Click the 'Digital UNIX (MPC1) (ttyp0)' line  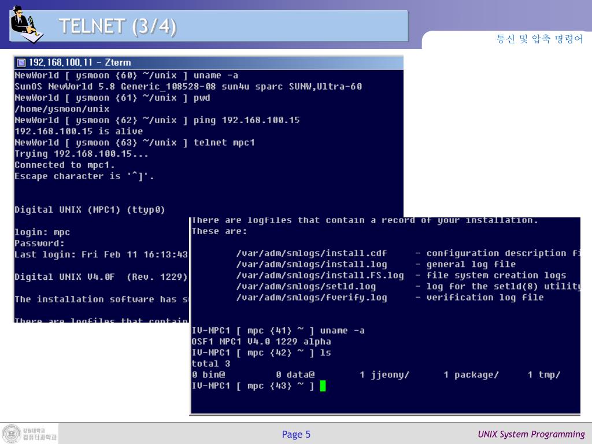click(x=90, y=210)
